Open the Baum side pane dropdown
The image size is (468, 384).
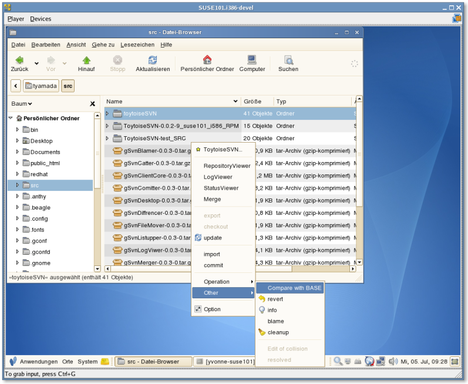[x=22, y=103]
